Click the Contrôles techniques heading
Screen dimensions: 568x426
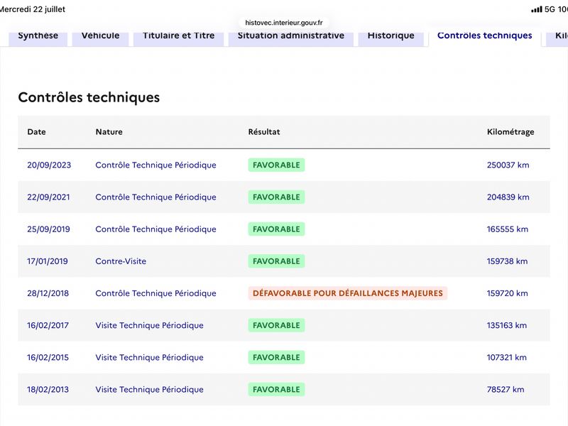(x=89, y=97)
